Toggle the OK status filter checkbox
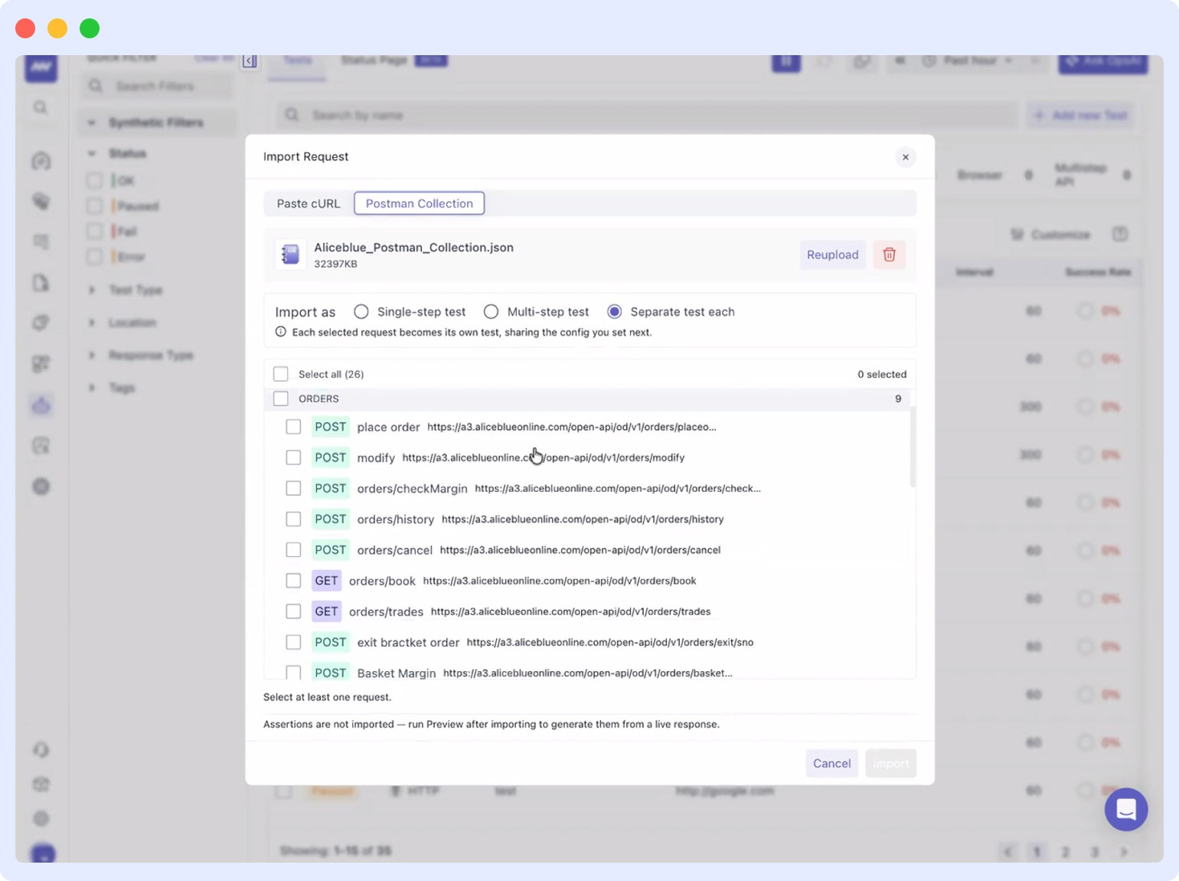The height and width of the screenshot is (881, 1179). coord(94,181)
